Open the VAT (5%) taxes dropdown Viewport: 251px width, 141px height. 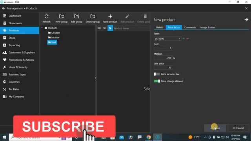tap(167, 38)
